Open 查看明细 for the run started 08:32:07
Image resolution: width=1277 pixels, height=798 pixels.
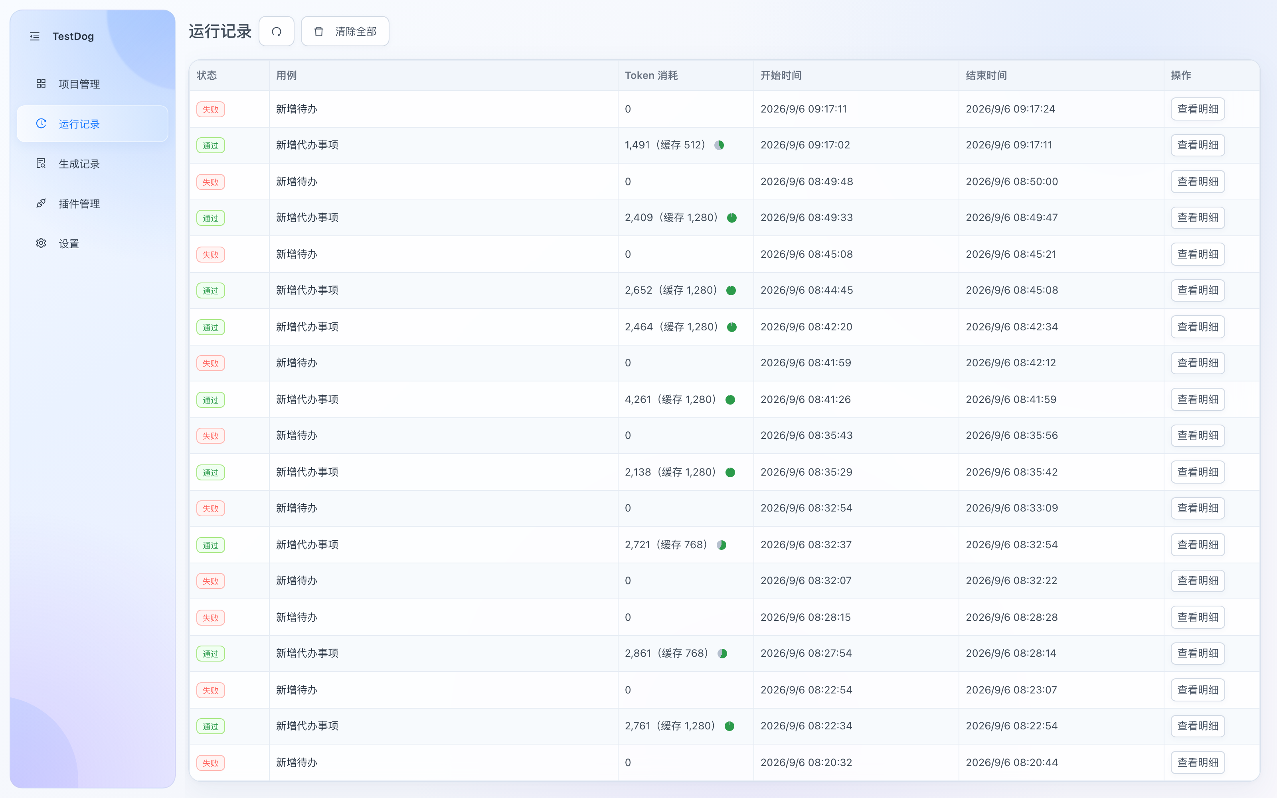click(x=1198, y=581)
